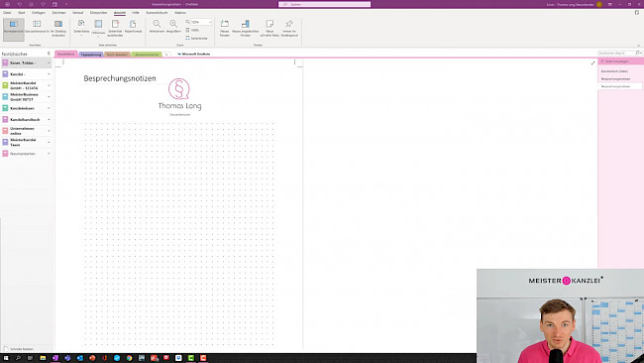This screenshot has width=644, height=363.
Task: Expand MeisterKanzlei GmbH notebook chevron
Action: (x=49, y=85)
